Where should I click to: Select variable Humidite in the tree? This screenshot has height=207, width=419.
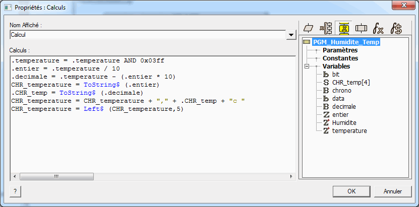[344, 123]
